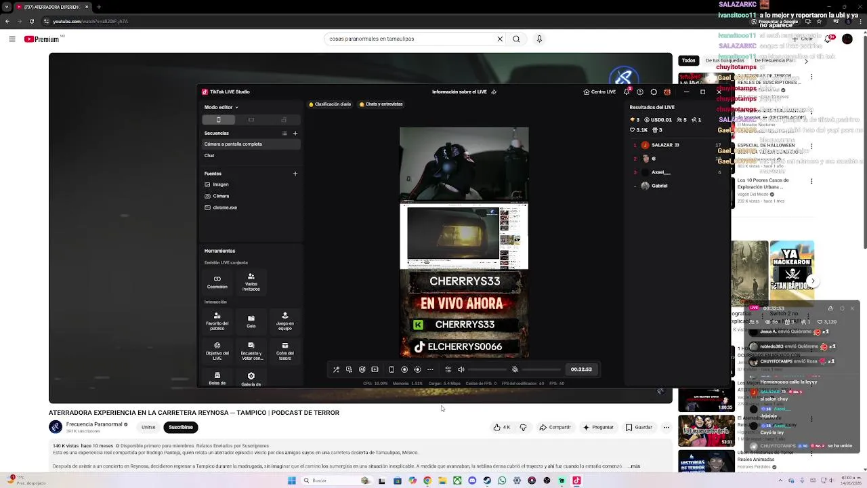Click the Compartir button
The height and width of the screenshot is (488, 867).
(x=555, y=427)
